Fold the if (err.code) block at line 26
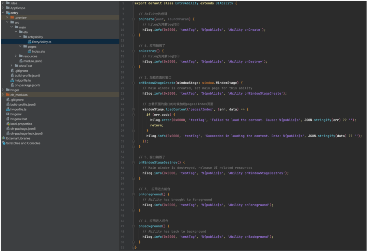Viewport: 368px width, 251px height. click(x=133, y=114)
